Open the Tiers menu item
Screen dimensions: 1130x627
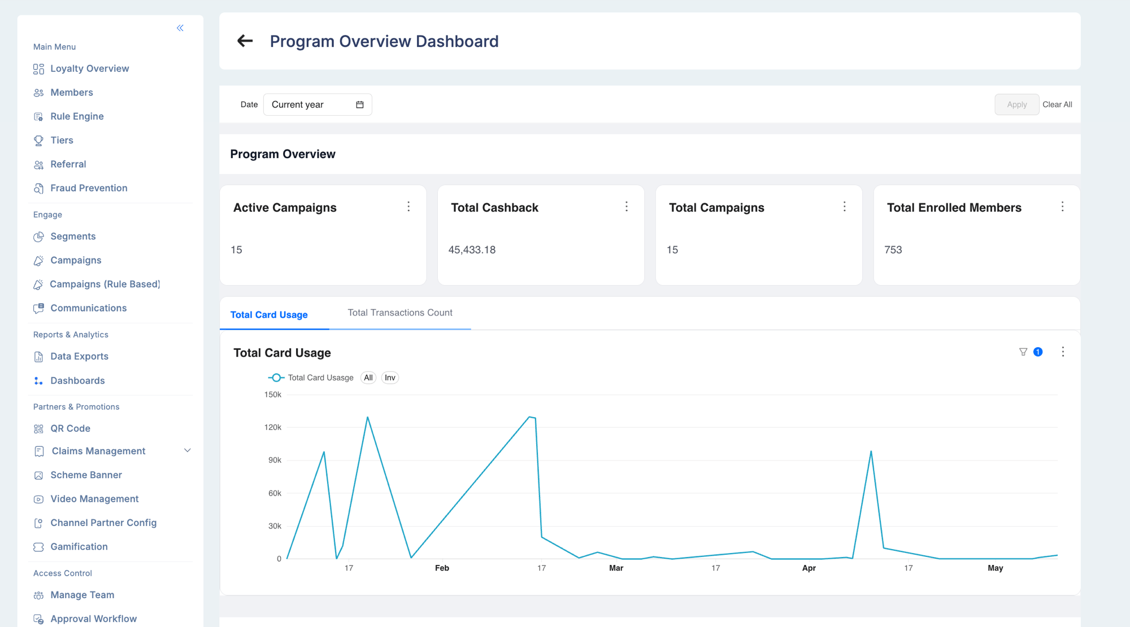62,140
